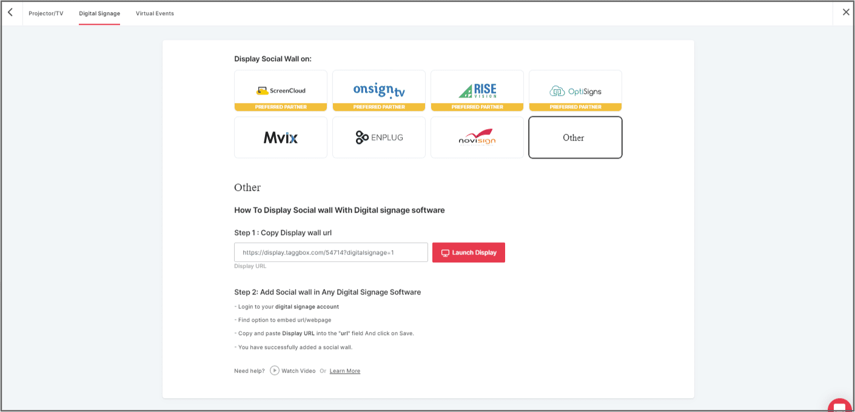Click the back arrow icon

coord(10,13)
